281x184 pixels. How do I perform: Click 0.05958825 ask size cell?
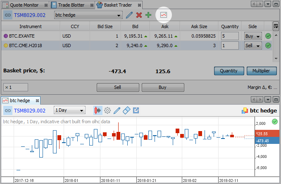199,36
